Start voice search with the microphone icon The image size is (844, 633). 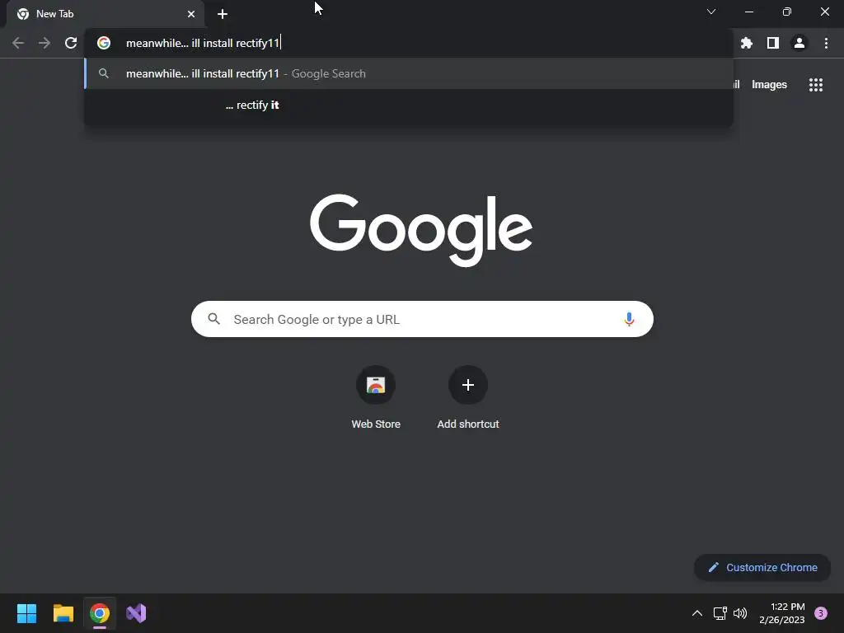click(x=629, y=319)
